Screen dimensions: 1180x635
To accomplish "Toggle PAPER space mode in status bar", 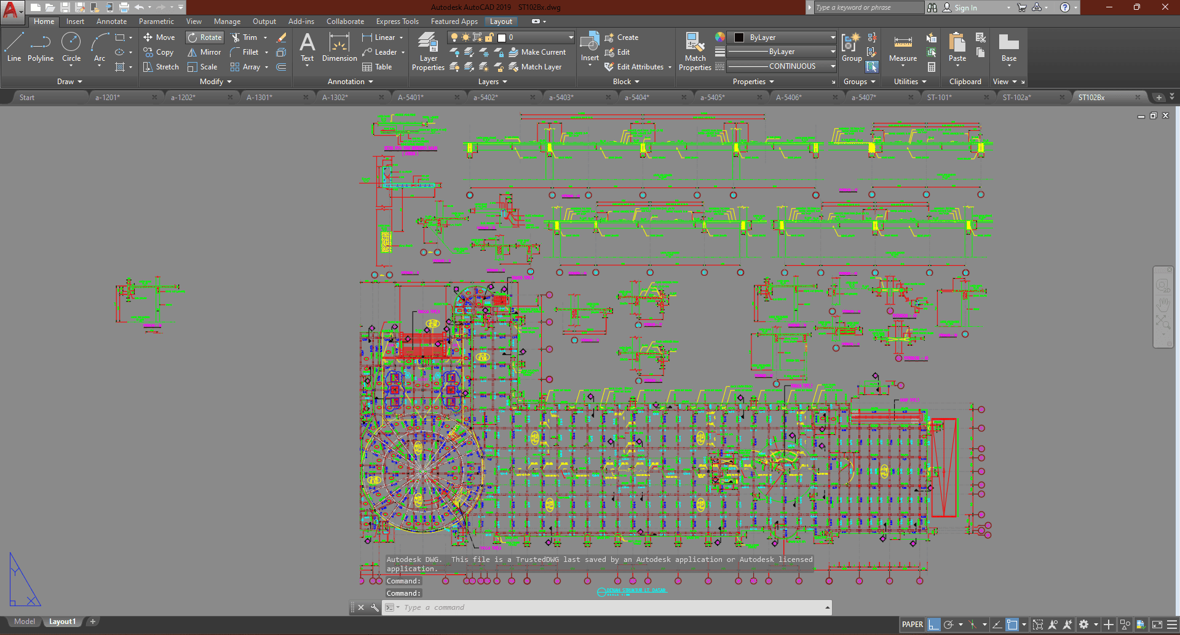I will click(x=912, y=625).
